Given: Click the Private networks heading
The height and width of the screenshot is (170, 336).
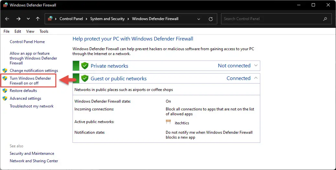Looking at the screenshot, I should click(x=109, y=66).
